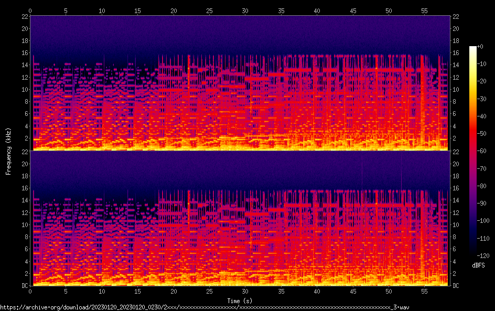Image resolution: width=495 pixels, height=311 pixels.
Task: Click the 16 kHz tick left of upper channel
Action: [x=24, y=53]
